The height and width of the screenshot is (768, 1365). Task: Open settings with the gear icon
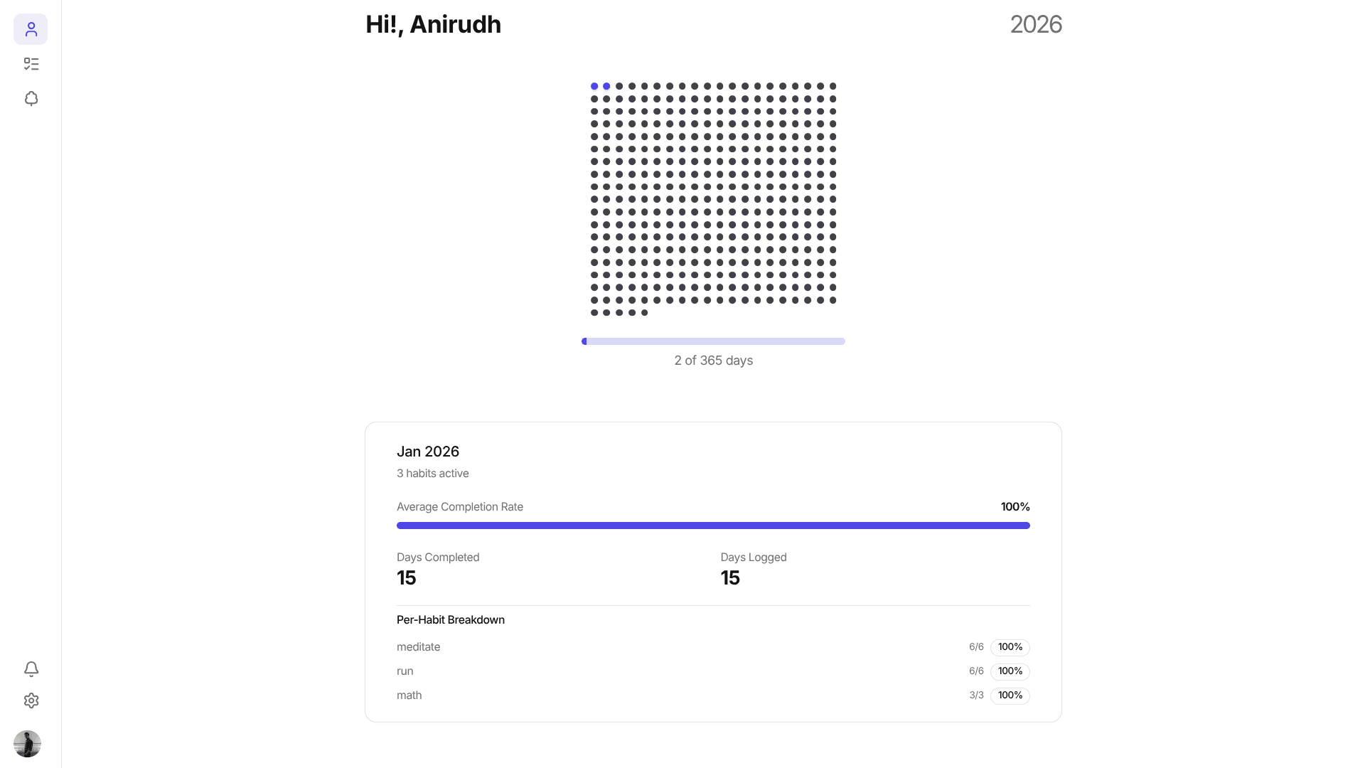31,700
